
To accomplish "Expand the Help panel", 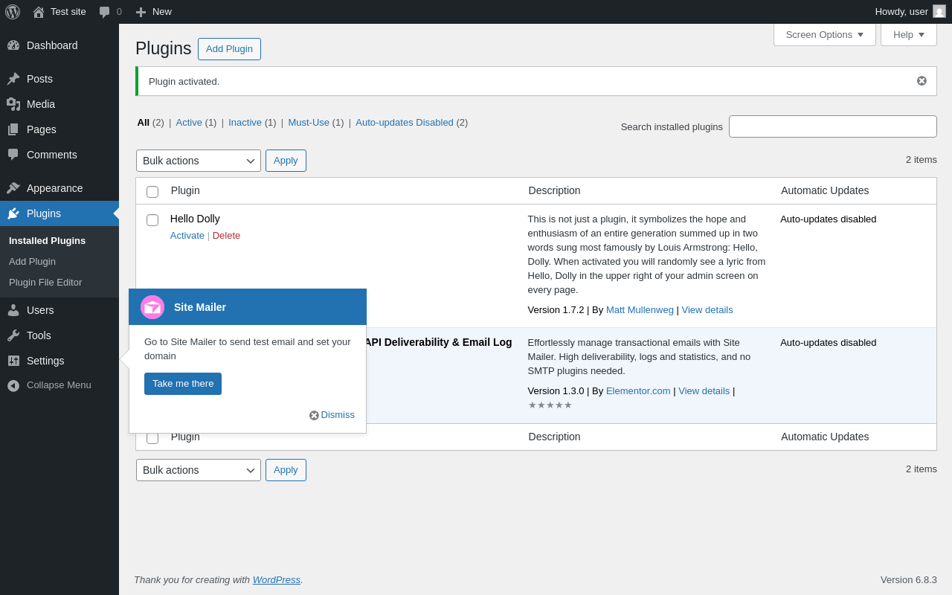I will point(909,34).
